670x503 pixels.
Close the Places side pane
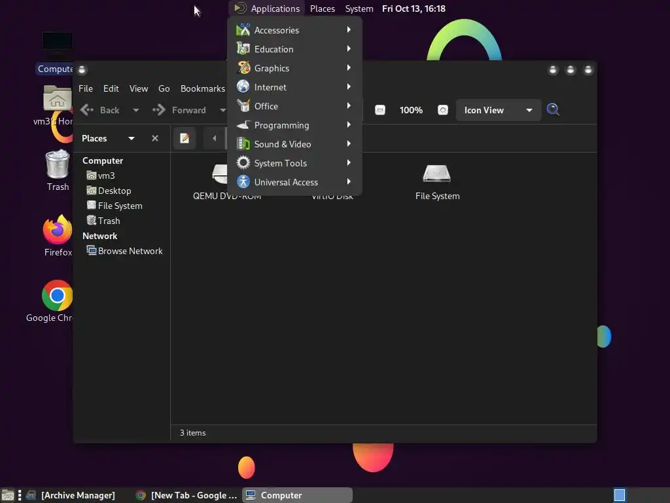155,138
